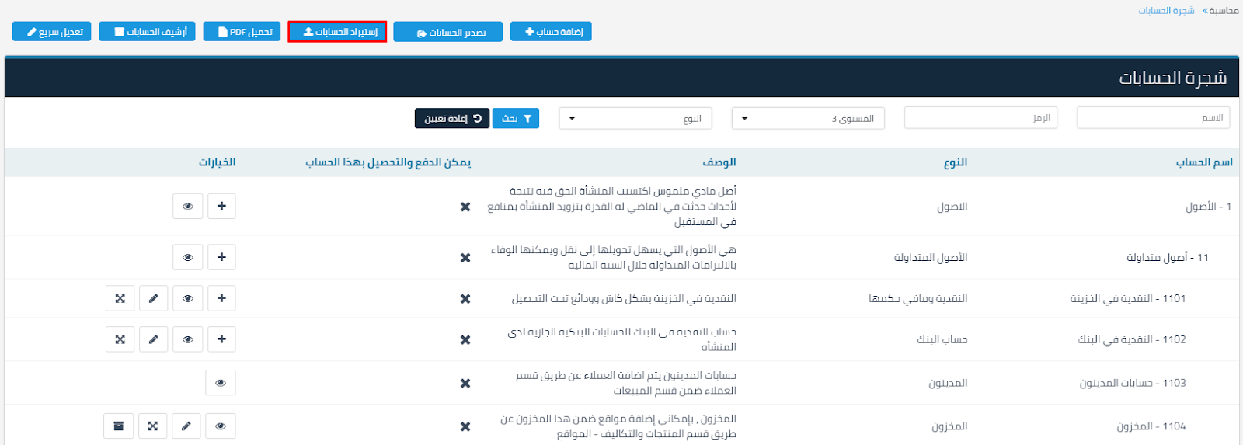Click the اسم الحساب column header

1204,162
